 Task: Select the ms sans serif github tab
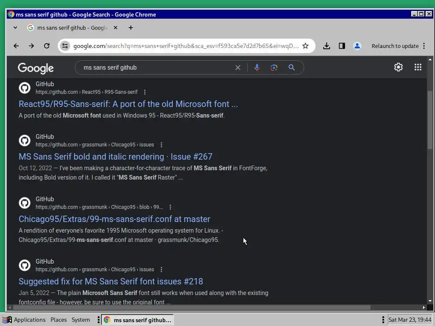[72, 28]
